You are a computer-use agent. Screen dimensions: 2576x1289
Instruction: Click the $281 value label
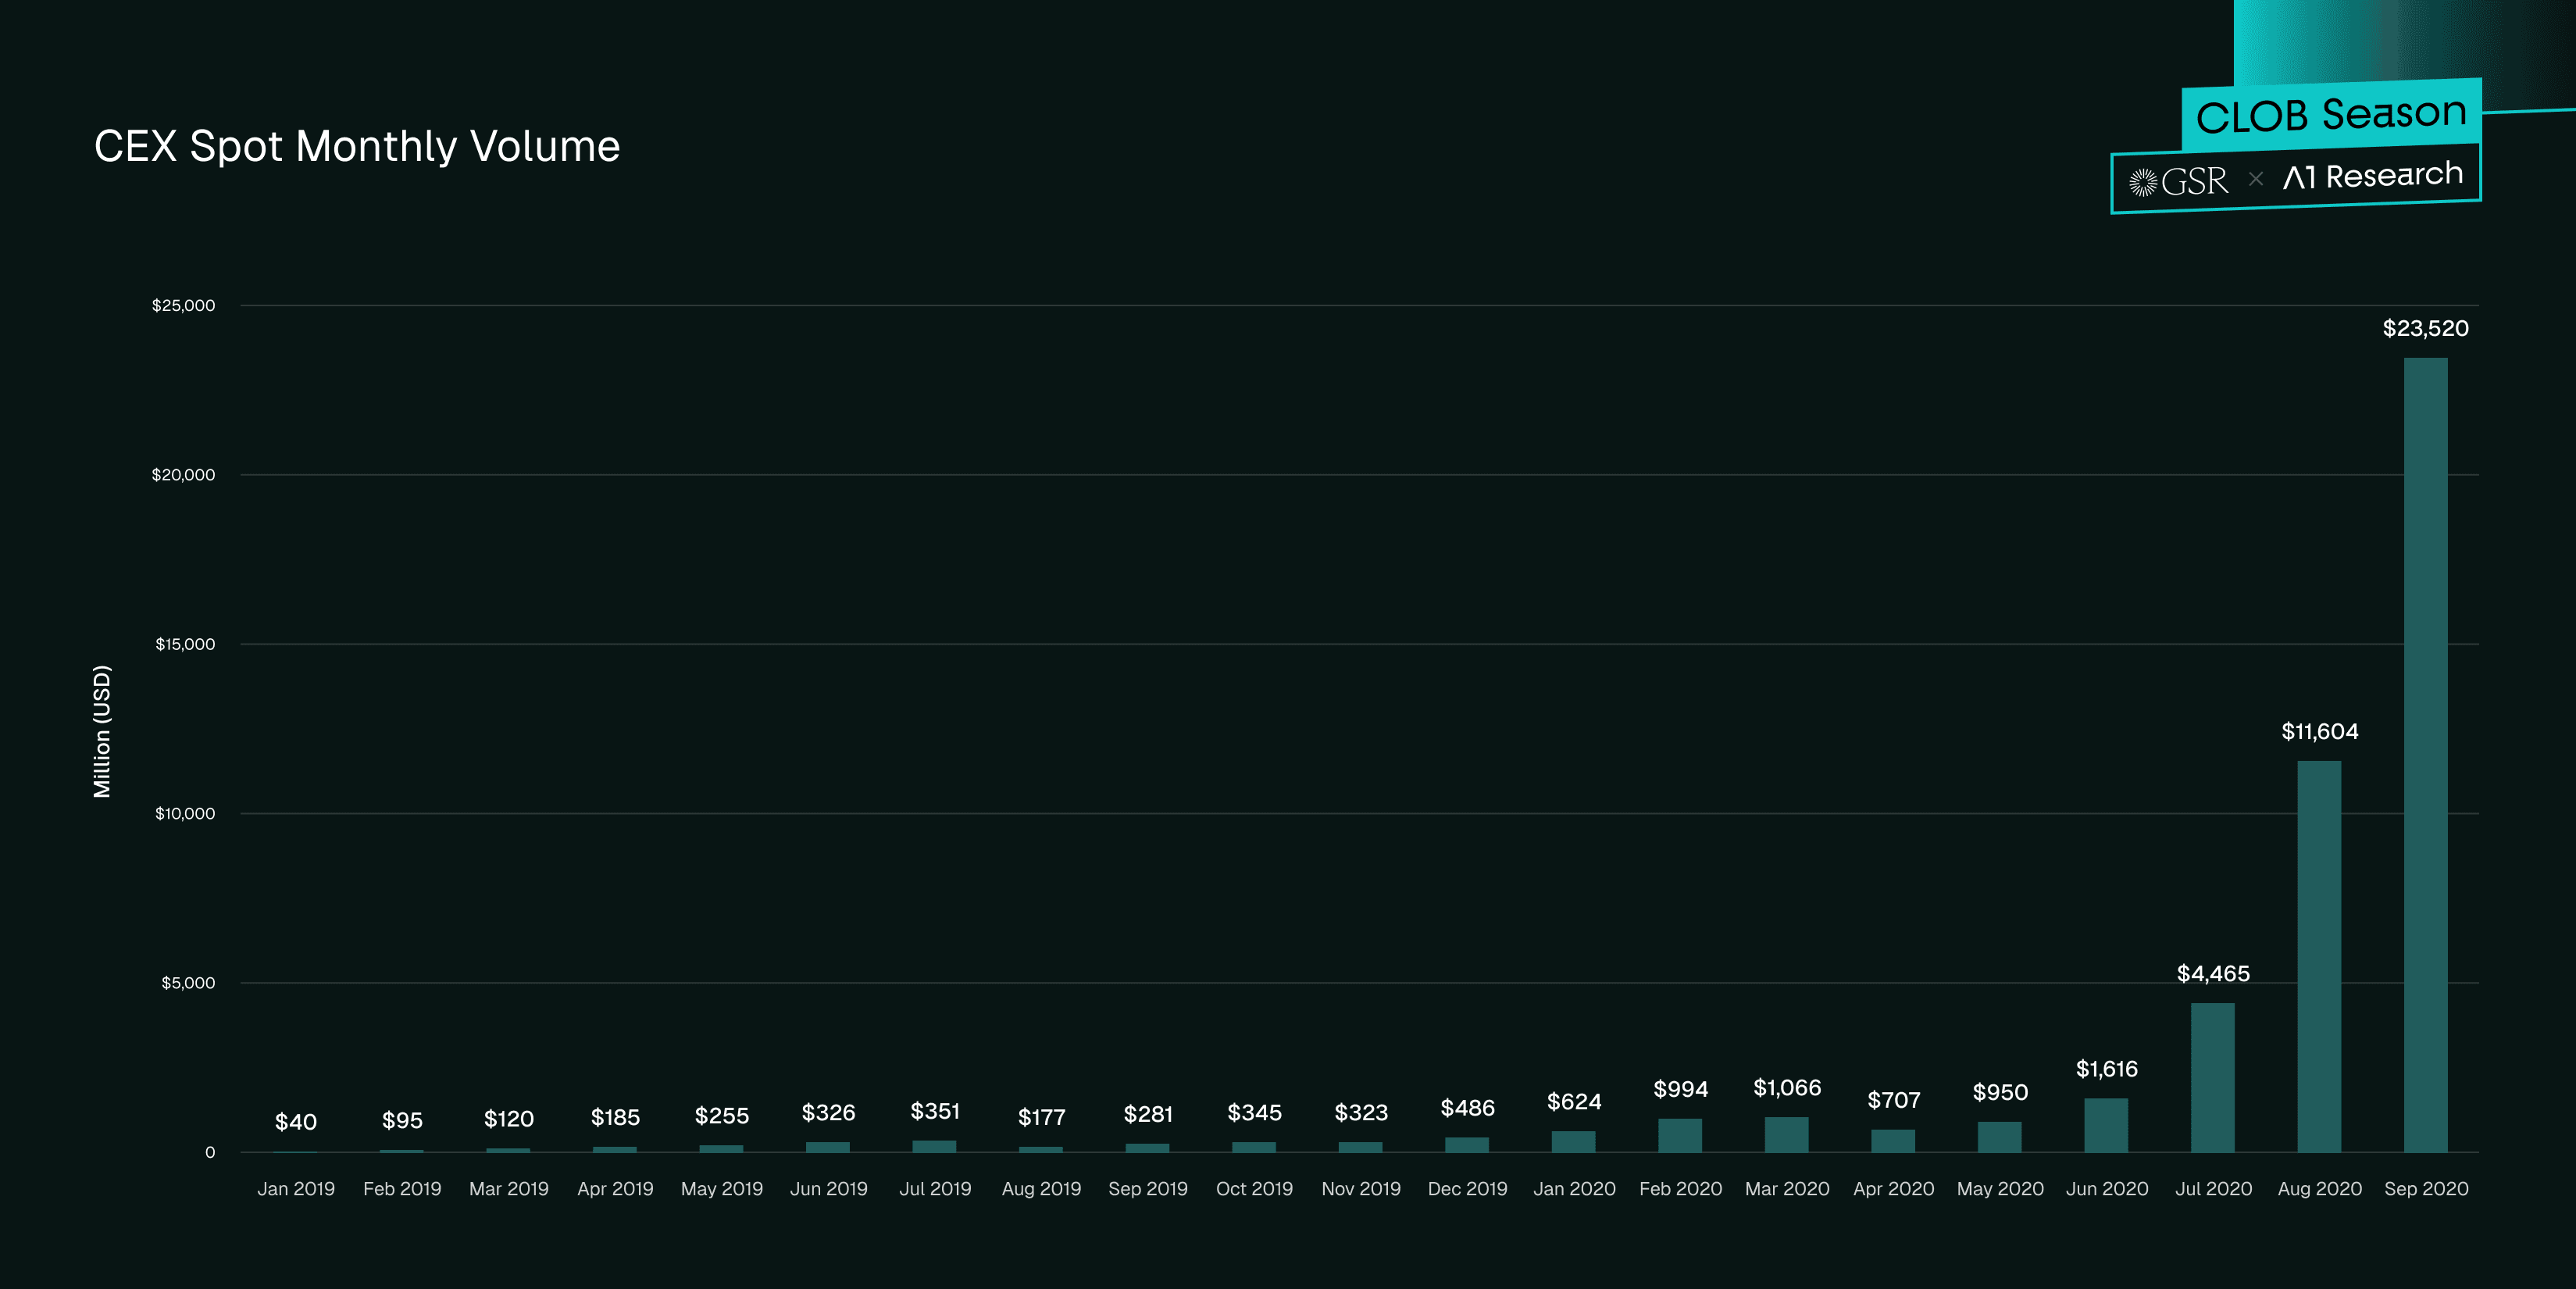1148,1114
